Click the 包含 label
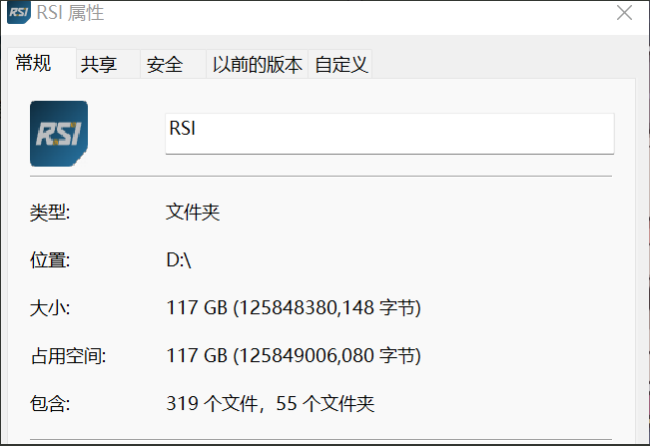Image resolution: width=650 pixels, height=446 pixels. [x=50, y=404]
